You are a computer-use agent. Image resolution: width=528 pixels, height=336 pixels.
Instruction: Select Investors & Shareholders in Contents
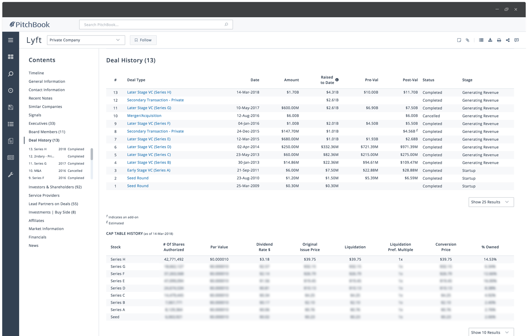pos(55,187)
